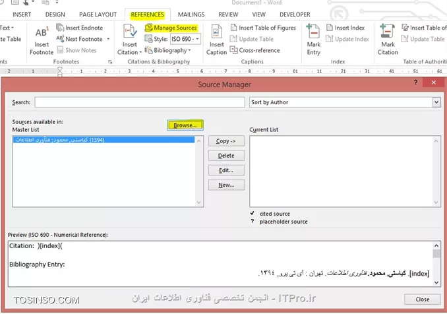This screenshot has width=447, height=314.
Task: Click the Bibliography icon
Action: point(148,50)
